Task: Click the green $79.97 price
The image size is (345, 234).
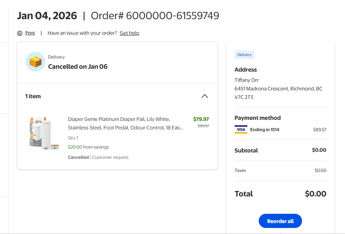Action: coord(201,119)
